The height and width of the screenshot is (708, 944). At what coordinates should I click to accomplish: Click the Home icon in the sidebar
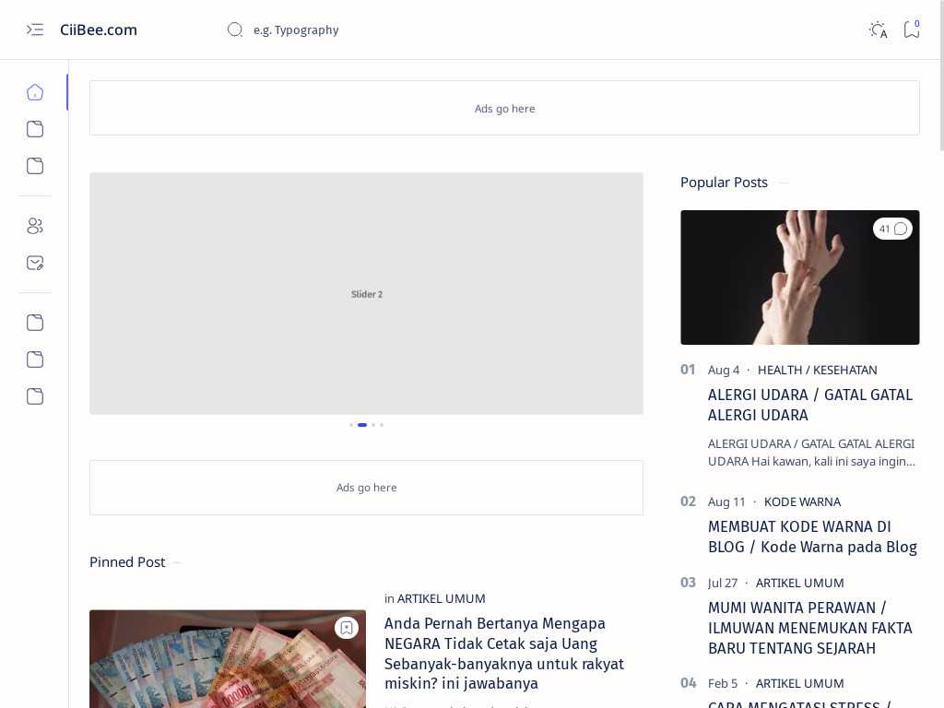(35, 92)
